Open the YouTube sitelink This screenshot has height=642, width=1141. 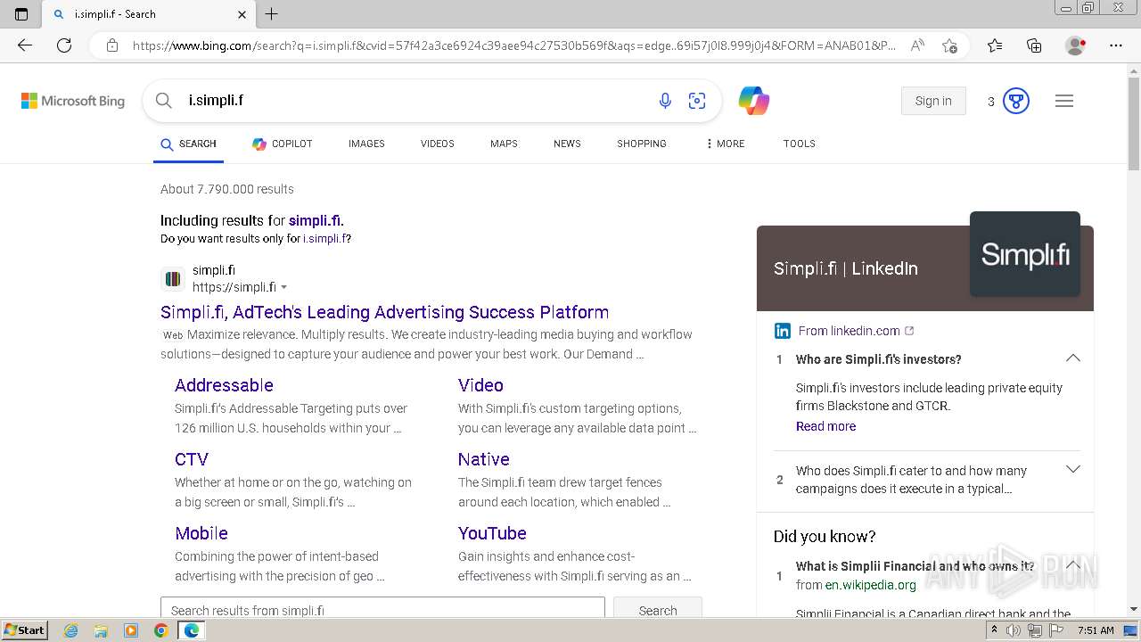pyautogui.click(x=492, y=533)
